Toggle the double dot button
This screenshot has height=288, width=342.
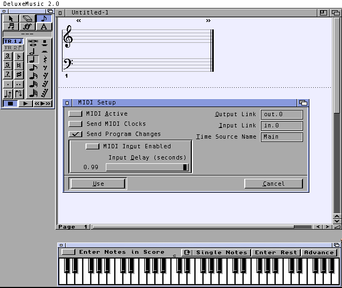[x=19, y=85]
